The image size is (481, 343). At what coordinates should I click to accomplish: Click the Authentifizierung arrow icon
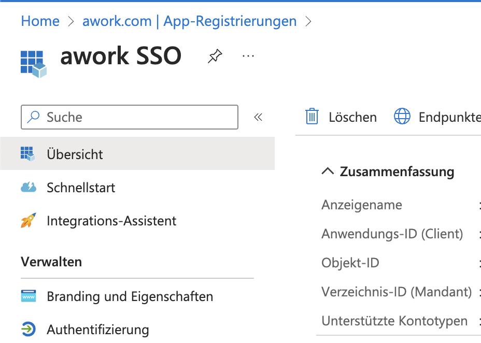pos(29,329)
